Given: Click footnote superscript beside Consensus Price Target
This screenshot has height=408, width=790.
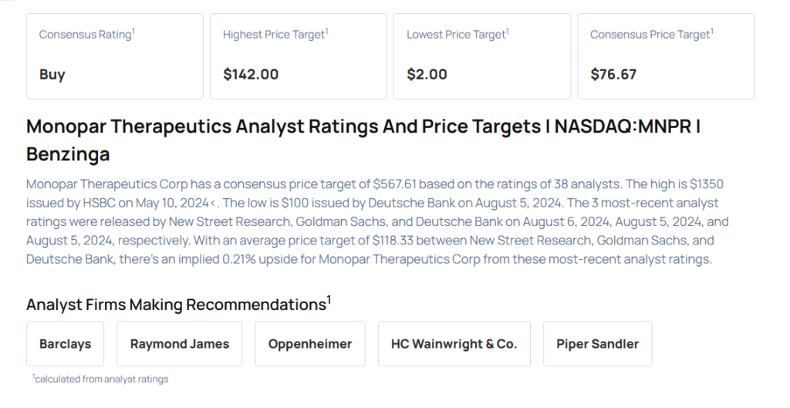Looking at the screenshot, I should pos(711,31).
